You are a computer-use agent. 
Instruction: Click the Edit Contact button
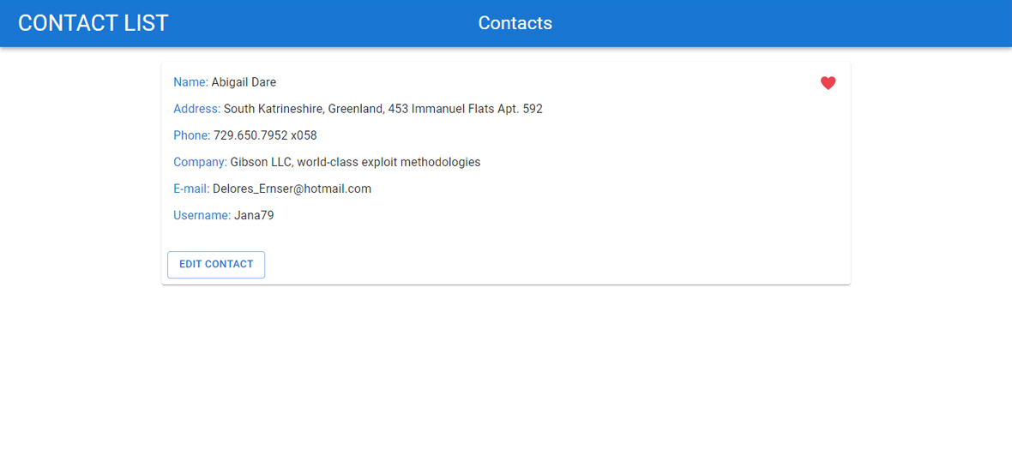pyautogui.click(x=216, y=265)
